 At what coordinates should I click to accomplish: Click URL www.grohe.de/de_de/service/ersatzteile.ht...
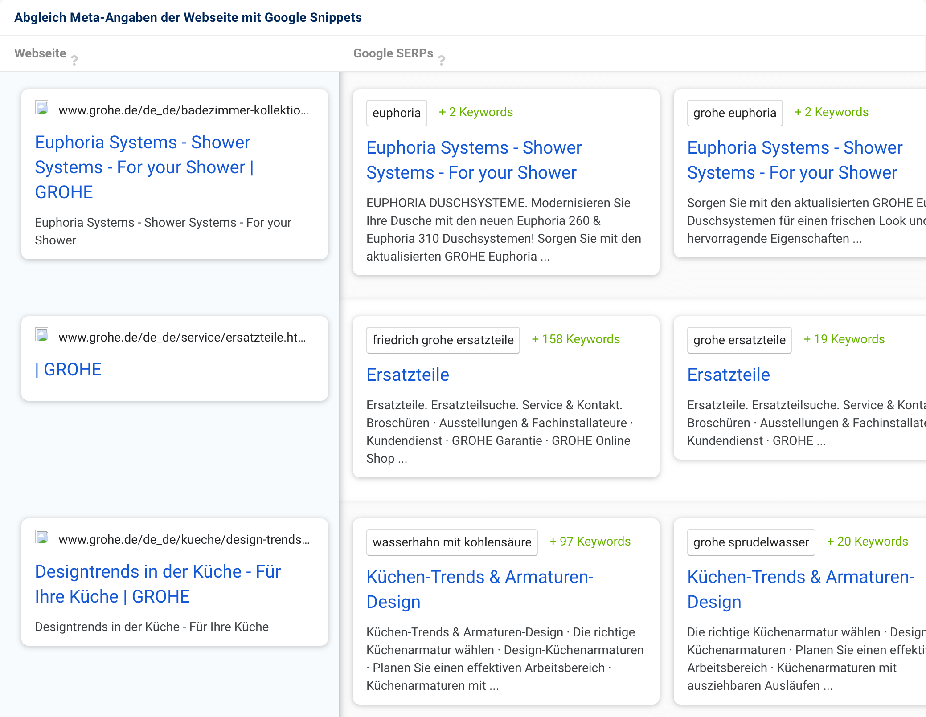182,338
